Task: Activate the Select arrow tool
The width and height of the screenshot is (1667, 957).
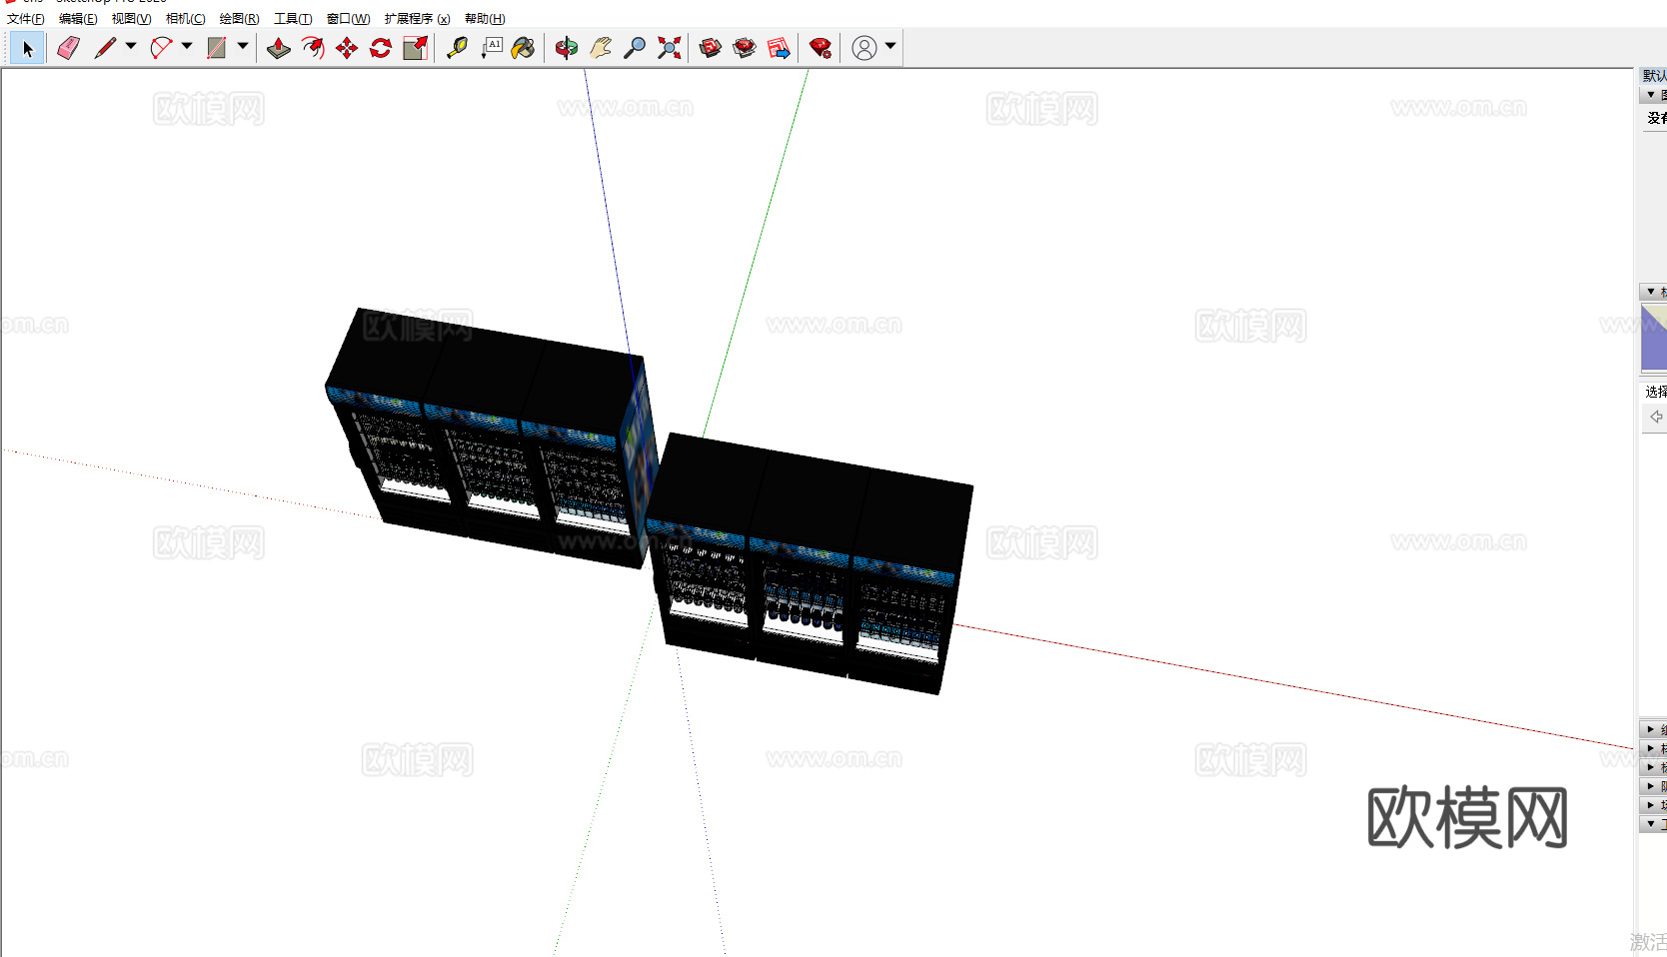Action: point(27,48)
